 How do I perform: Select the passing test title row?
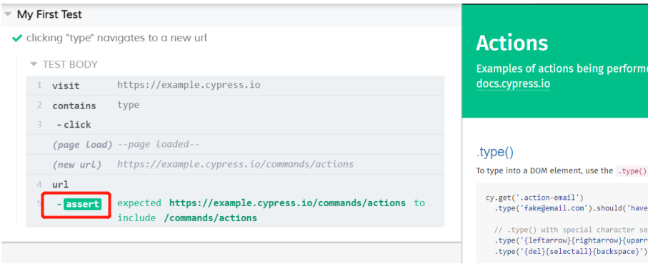coord(231,39)
